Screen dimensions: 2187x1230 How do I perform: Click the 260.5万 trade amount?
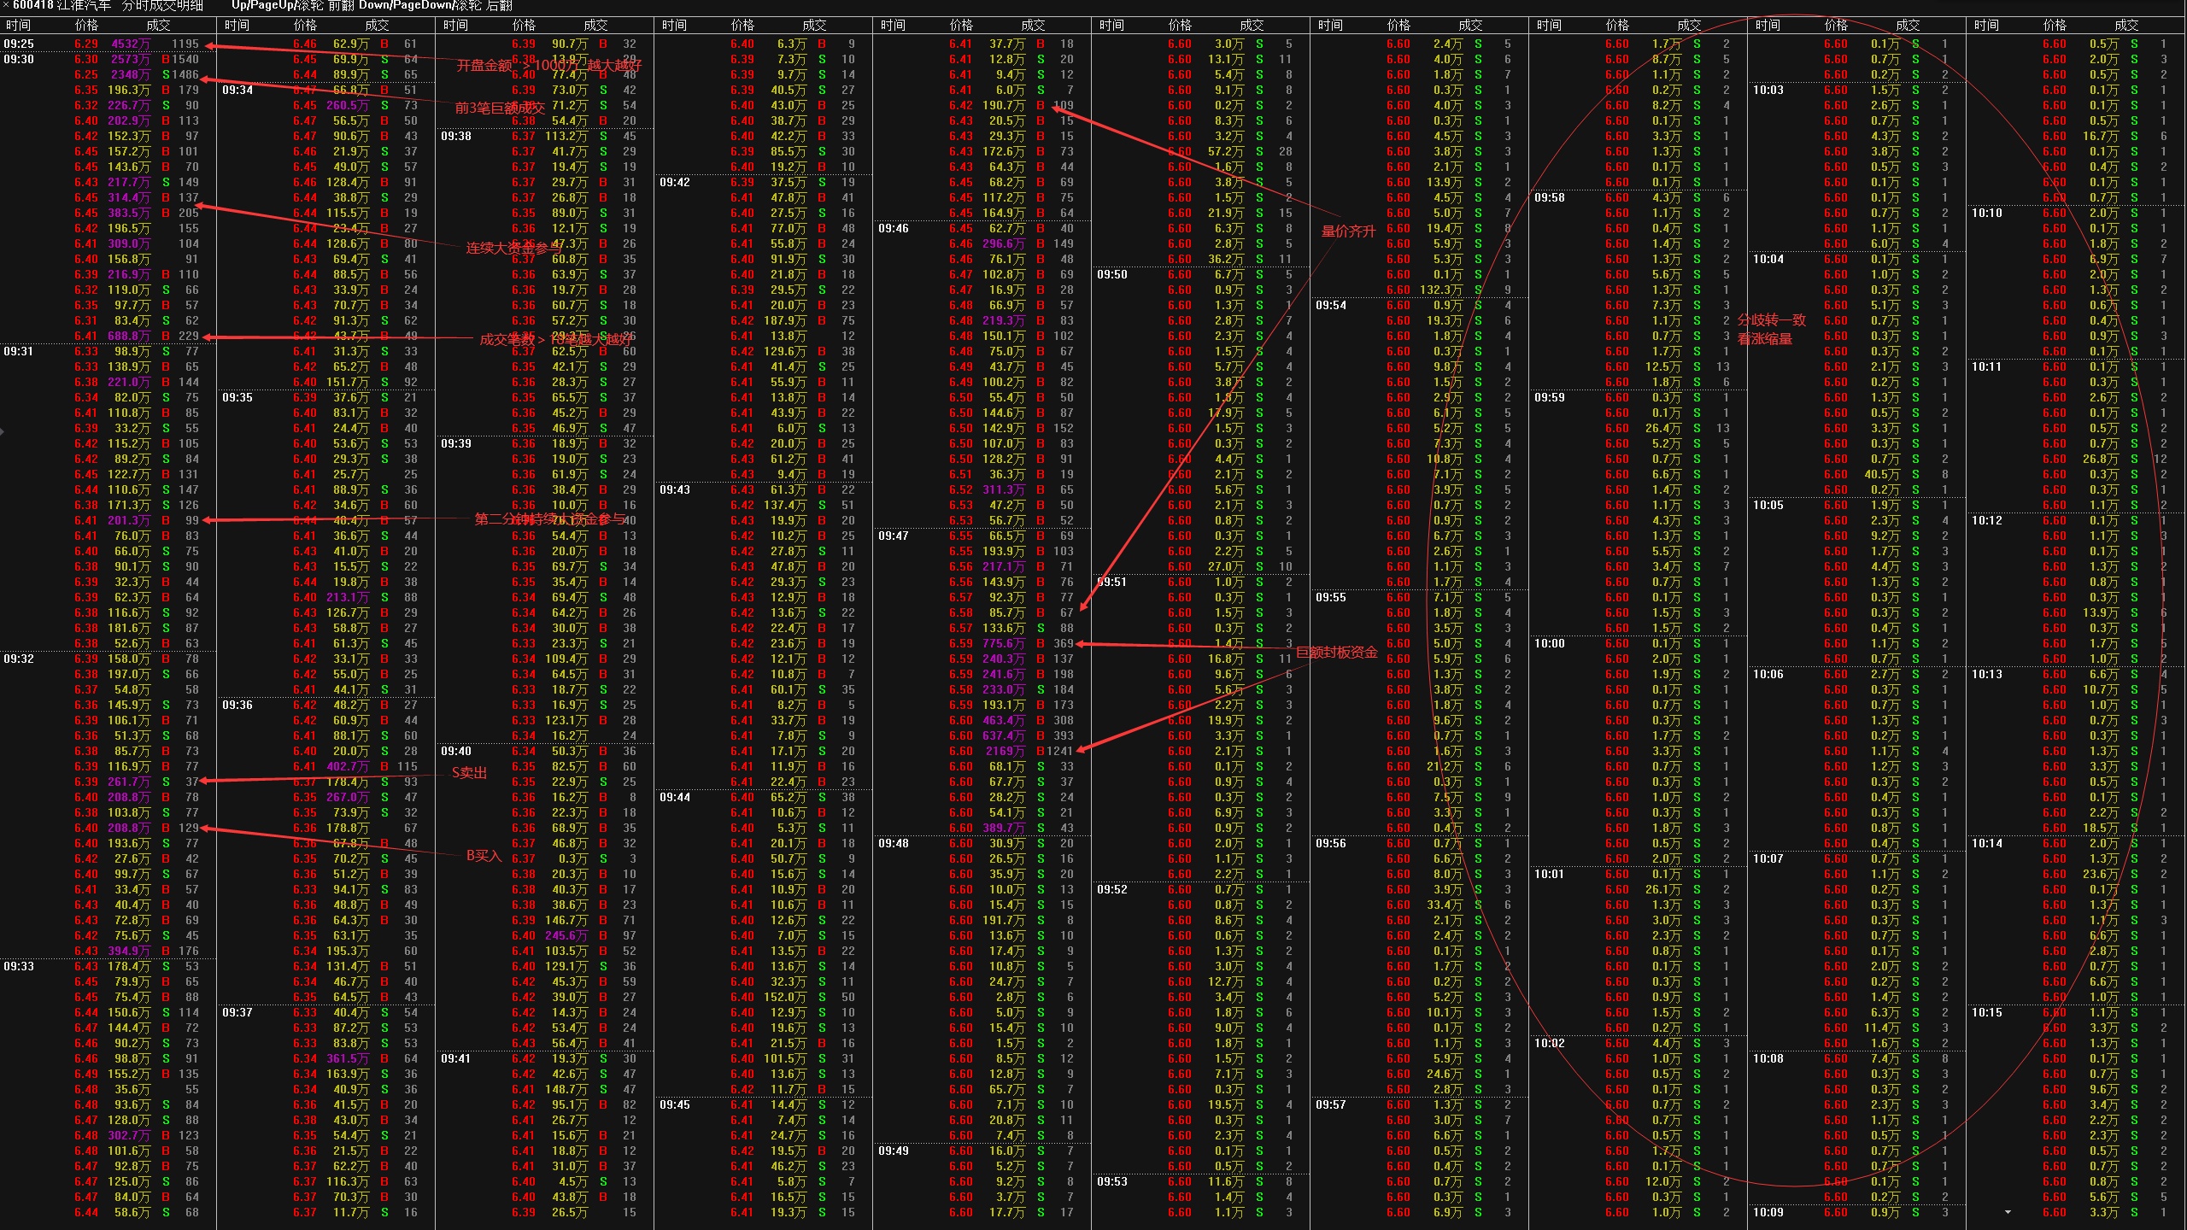click(348, 105)
